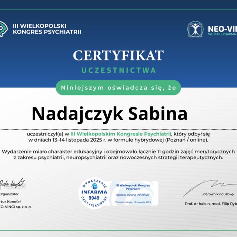Image resolution: width=237 pixels, height=237 pixels.
Task: Click the 'NEO-VIN' brand name text
Action: click(x=222, y=29)
